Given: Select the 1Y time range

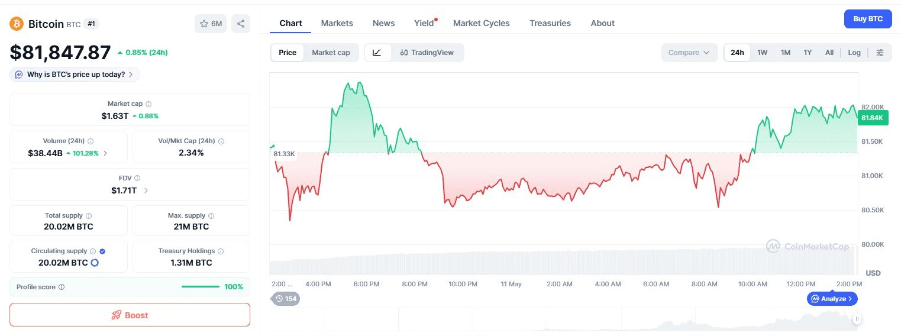Looking at the screenshot, I should 808,53.
